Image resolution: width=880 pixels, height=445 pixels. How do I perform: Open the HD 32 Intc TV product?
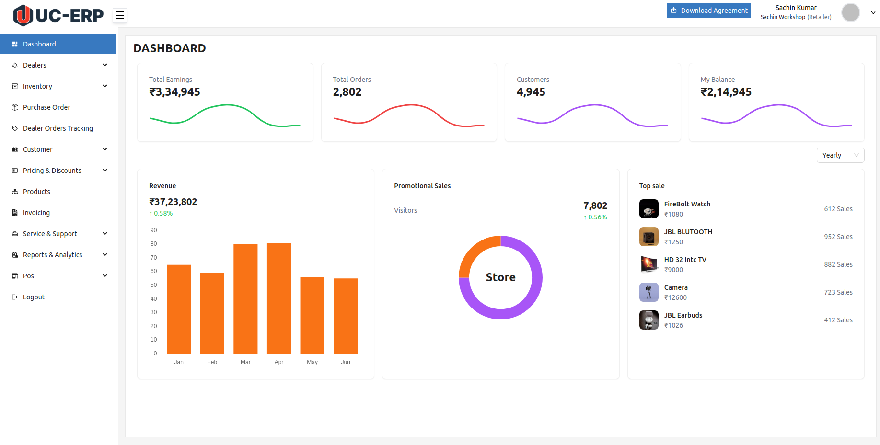pos(746,264)
